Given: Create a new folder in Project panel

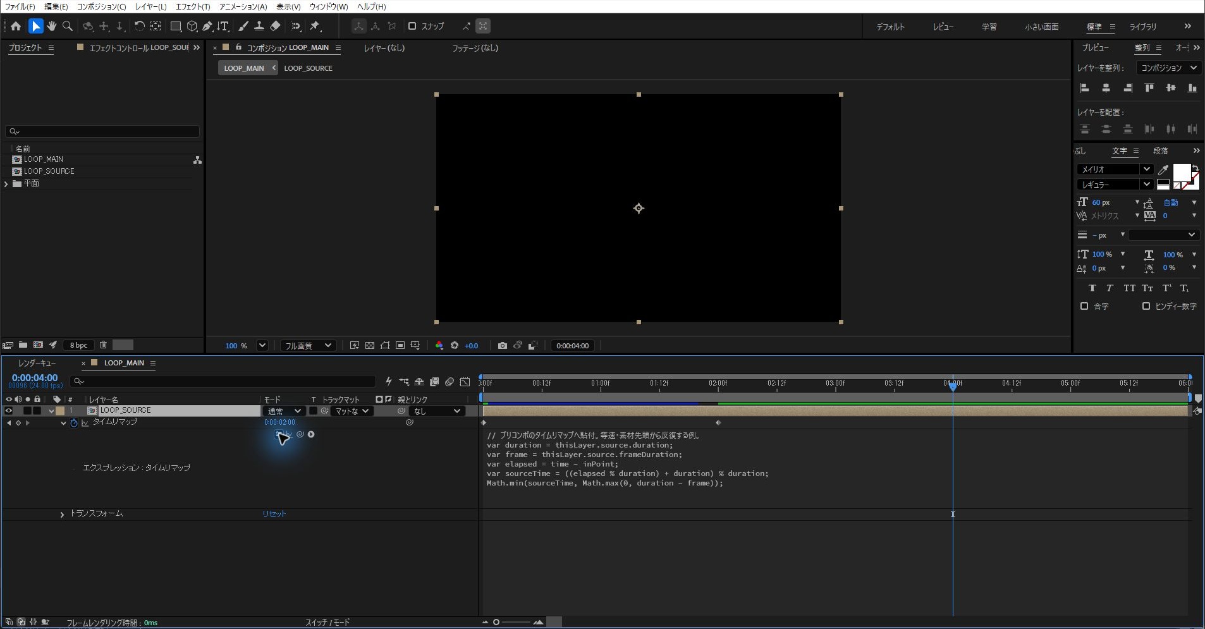Looking at the screenshot, I should (23, 345).
